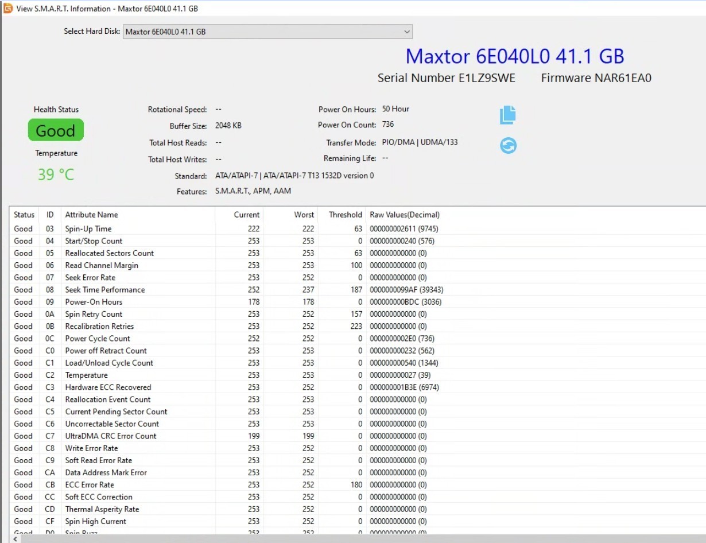This screenshot has height=543, width=706.
Task: Select the Write Error Rate attribute
Action: point(358,448)
